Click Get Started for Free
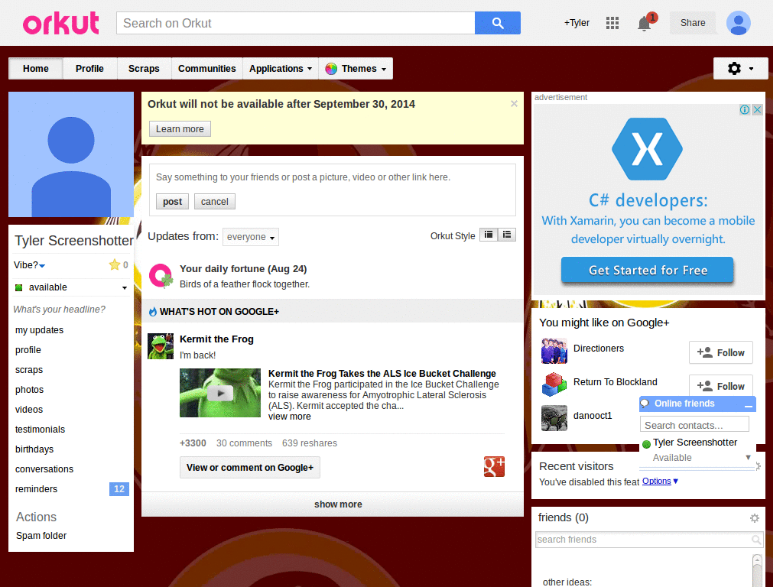783x587 pixels. [x=647, y=270]
